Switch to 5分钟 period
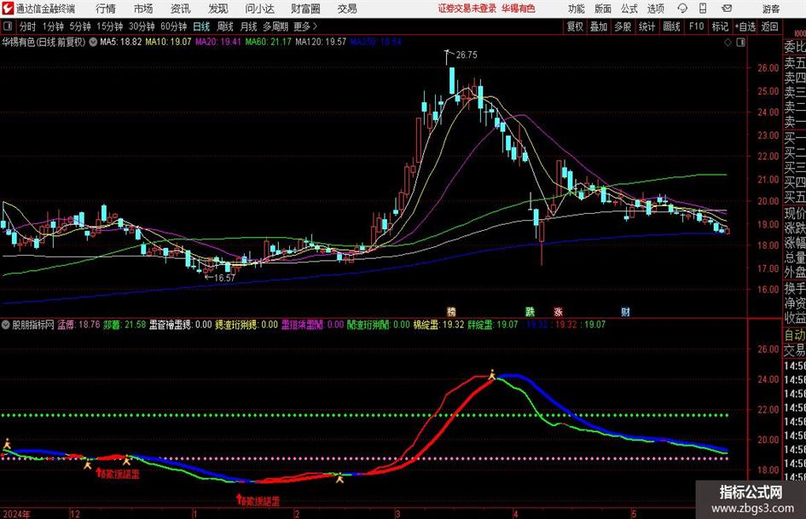This screenshot has width=806, height=519. 80,26
